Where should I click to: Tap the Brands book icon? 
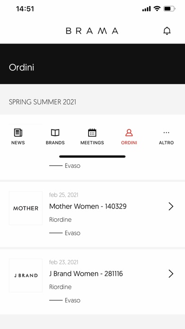click(55, 133)
